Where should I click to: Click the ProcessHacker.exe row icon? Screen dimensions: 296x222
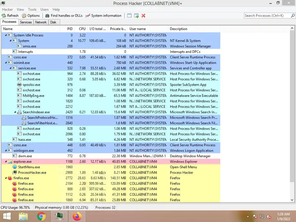click(x=15, y=173)
